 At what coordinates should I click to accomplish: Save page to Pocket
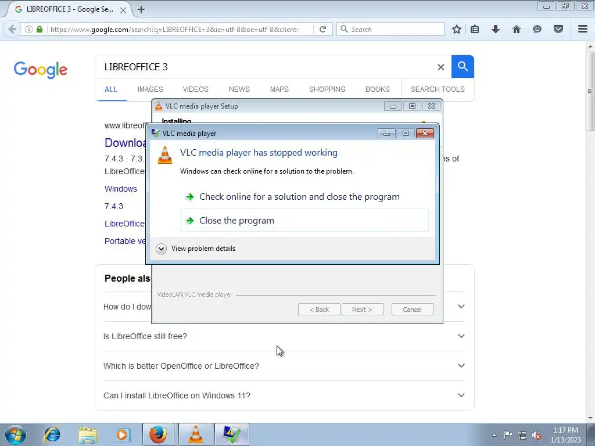coord(558,29)
